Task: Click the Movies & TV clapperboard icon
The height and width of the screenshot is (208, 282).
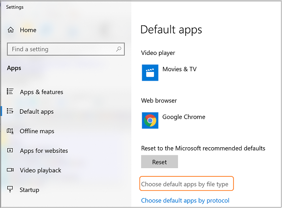Action: 150,73
